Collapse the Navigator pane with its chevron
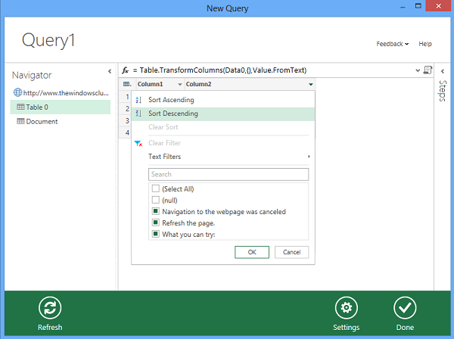This screenshot has height=339, width=454. (x=110, y=71)
